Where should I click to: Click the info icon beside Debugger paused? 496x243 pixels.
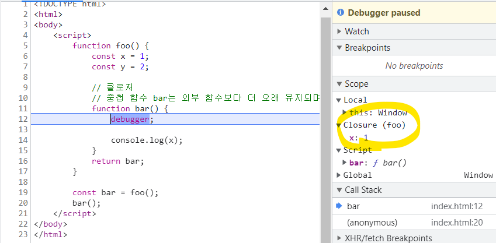[341, 13]
